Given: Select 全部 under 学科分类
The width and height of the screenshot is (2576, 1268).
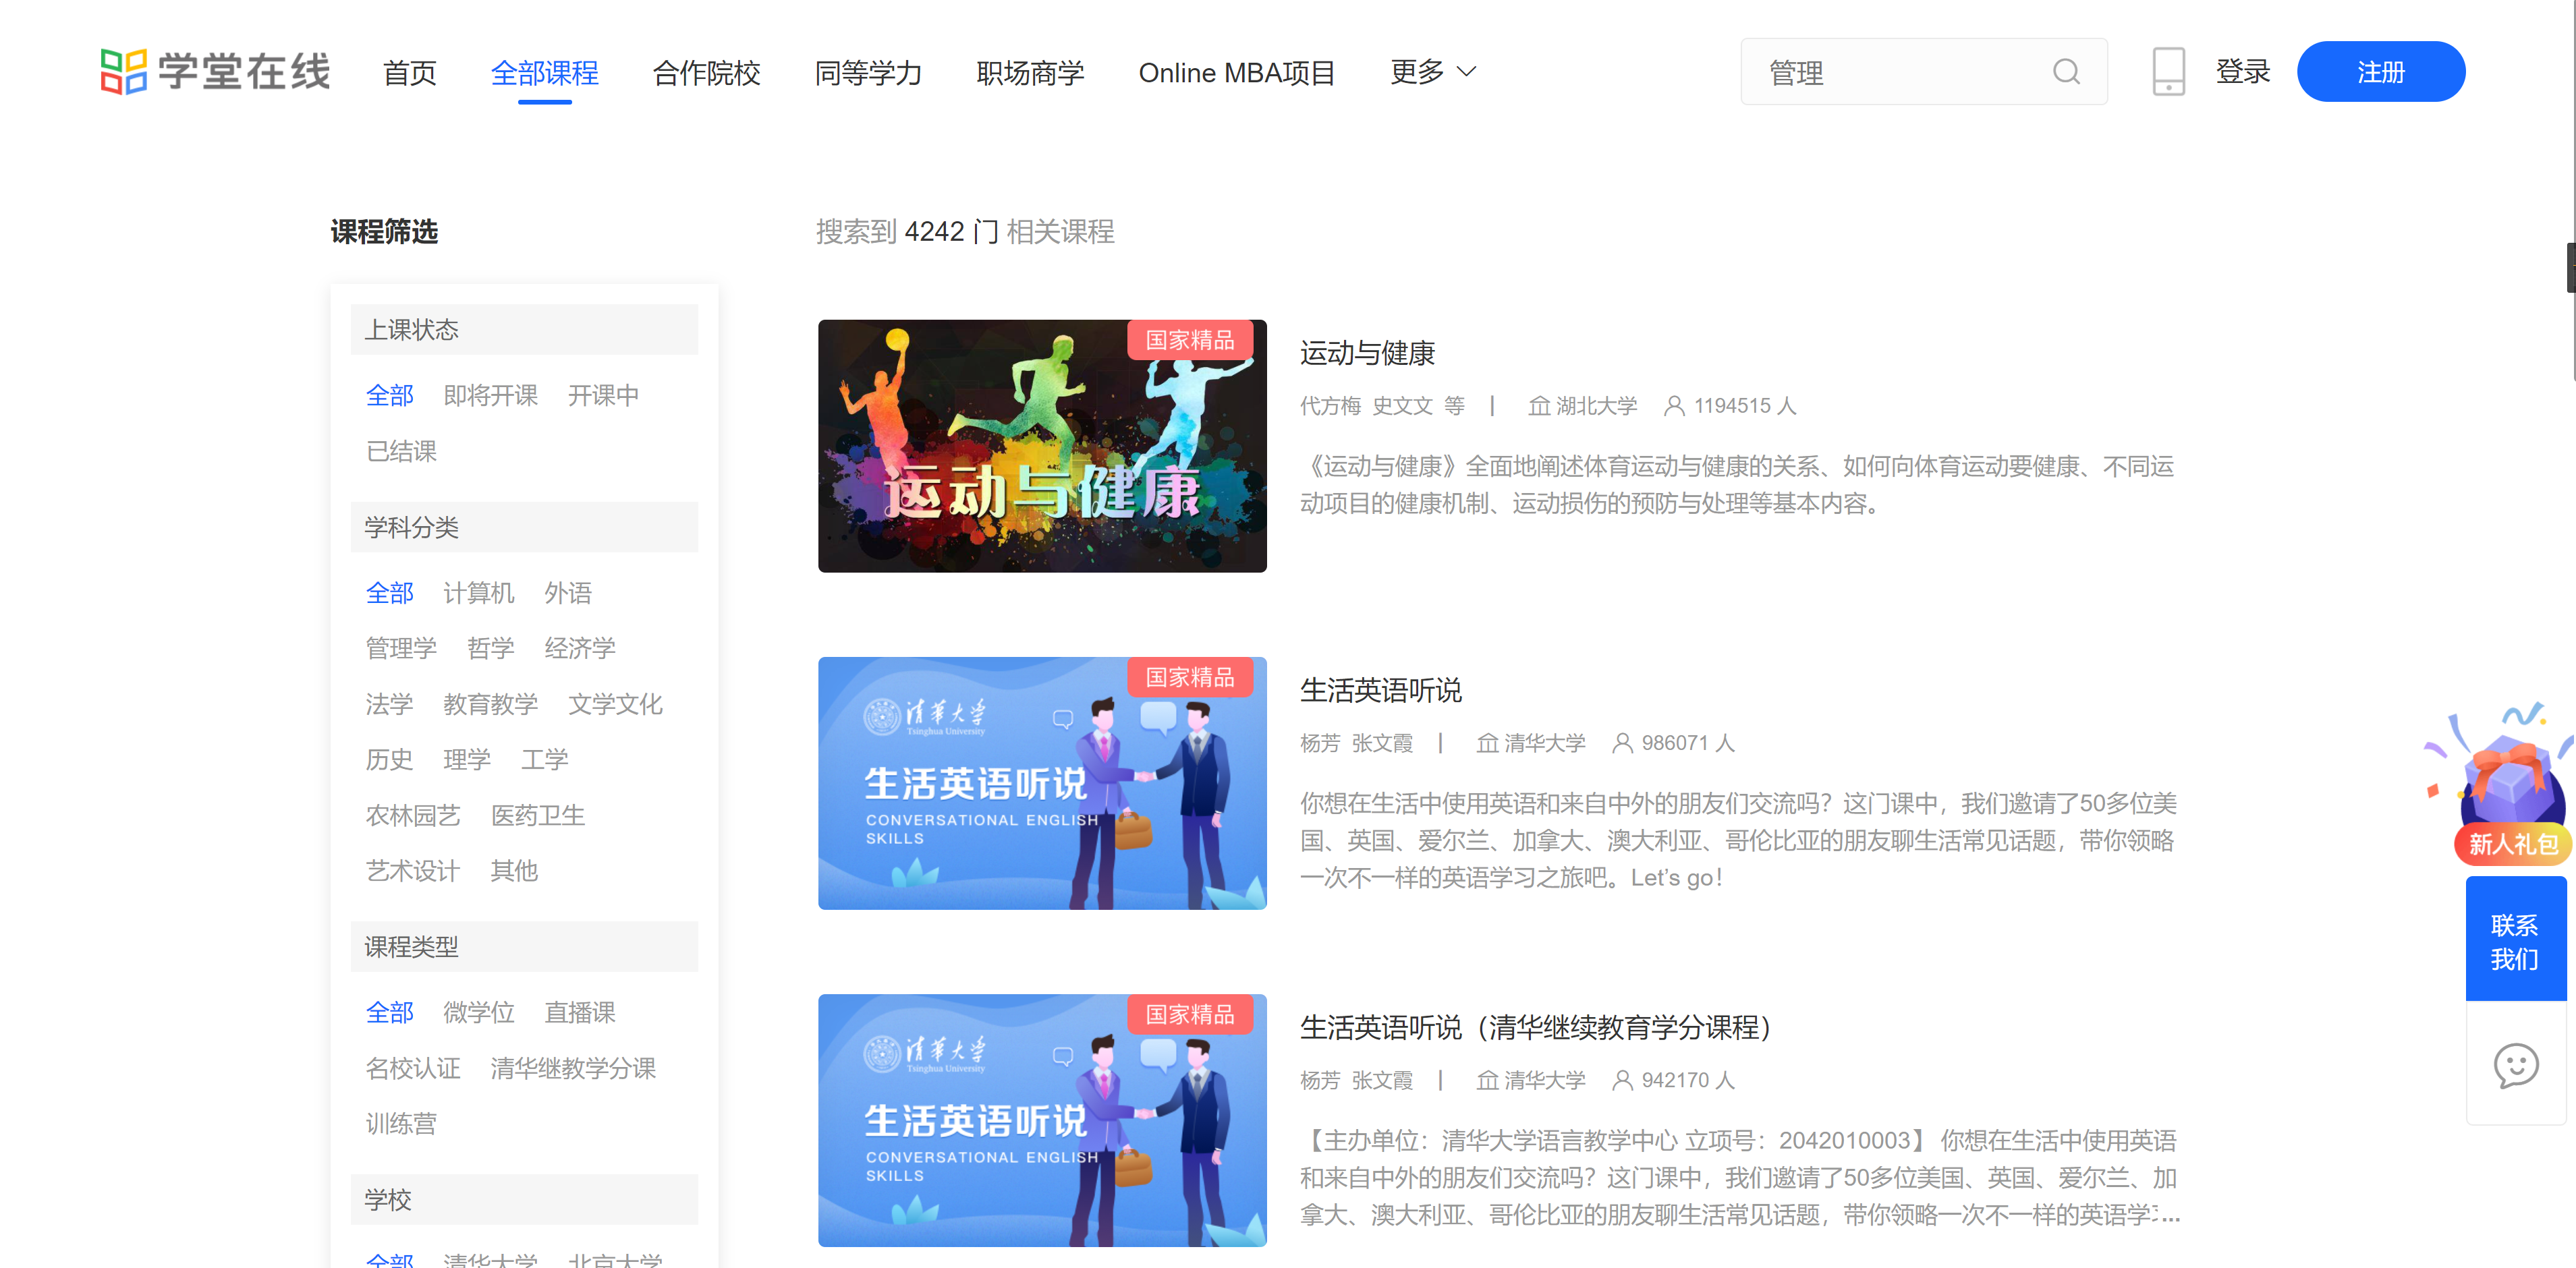Looking at the screenshot, I should click(389, 593).
